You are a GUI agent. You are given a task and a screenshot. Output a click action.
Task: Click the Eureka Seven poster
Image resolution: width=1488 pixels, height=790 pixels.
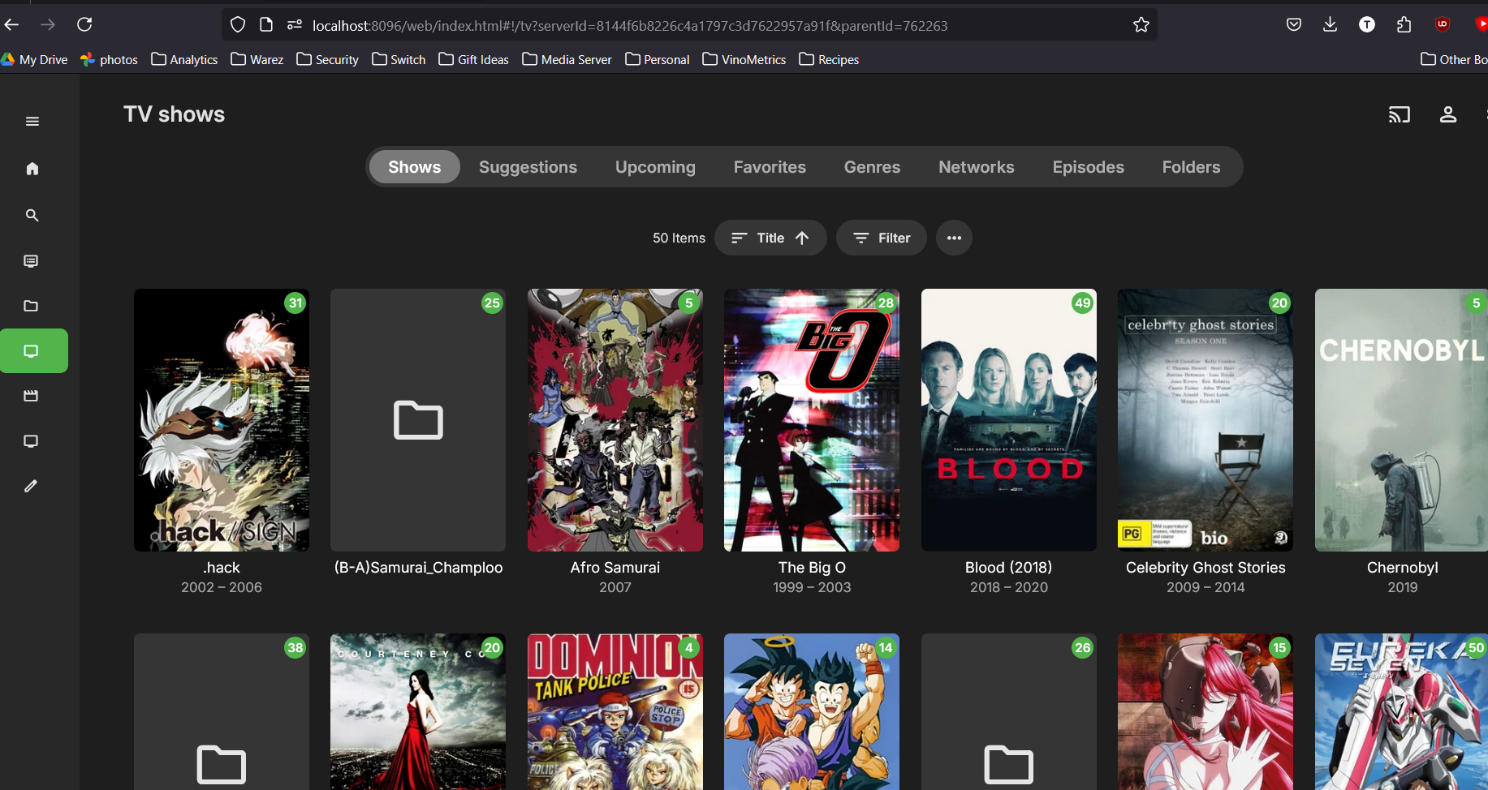(1401, 711)
